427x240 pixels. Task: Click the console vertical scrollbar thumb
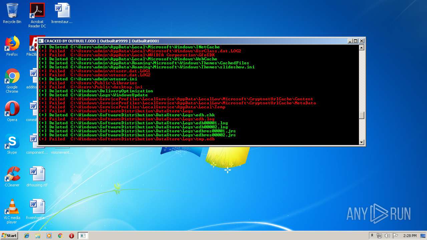pyautogui.click(x=361, y=115)
